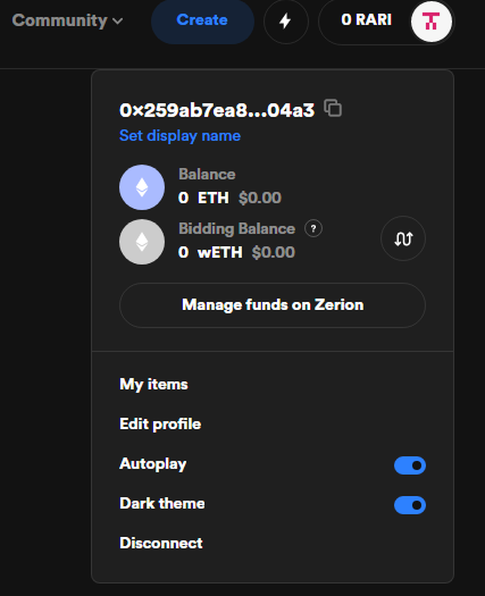485x596 pixels.
Task: Click the swap ETH to wETH icon
Action: pos(403,239)
